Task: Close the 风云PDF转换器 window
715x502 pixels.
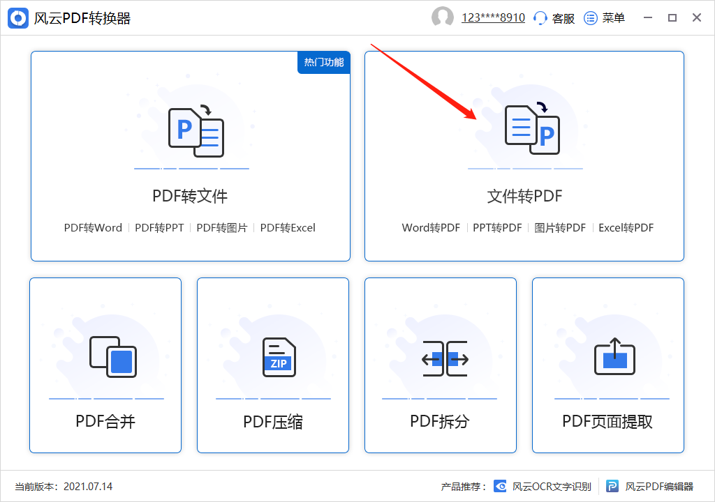Action: (x=697, y=17)
